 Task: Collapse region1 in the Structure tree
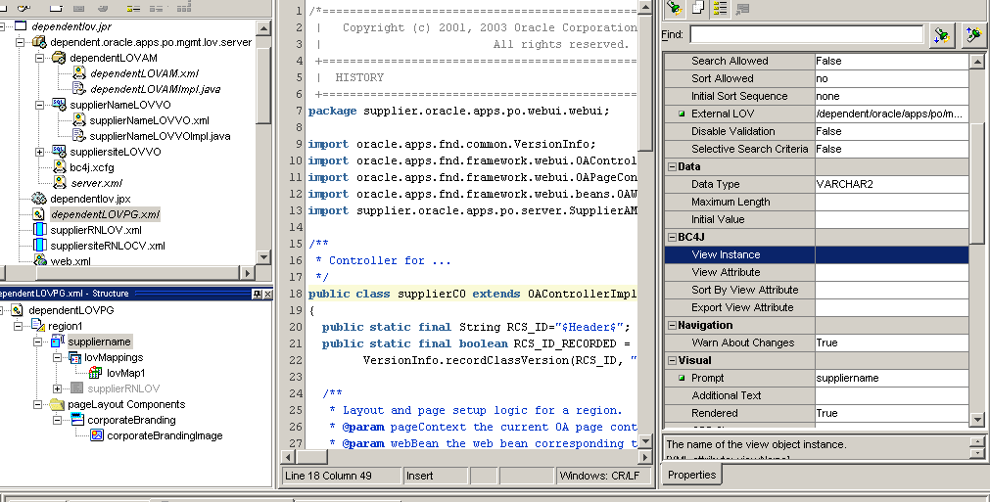tap(18, 326)
